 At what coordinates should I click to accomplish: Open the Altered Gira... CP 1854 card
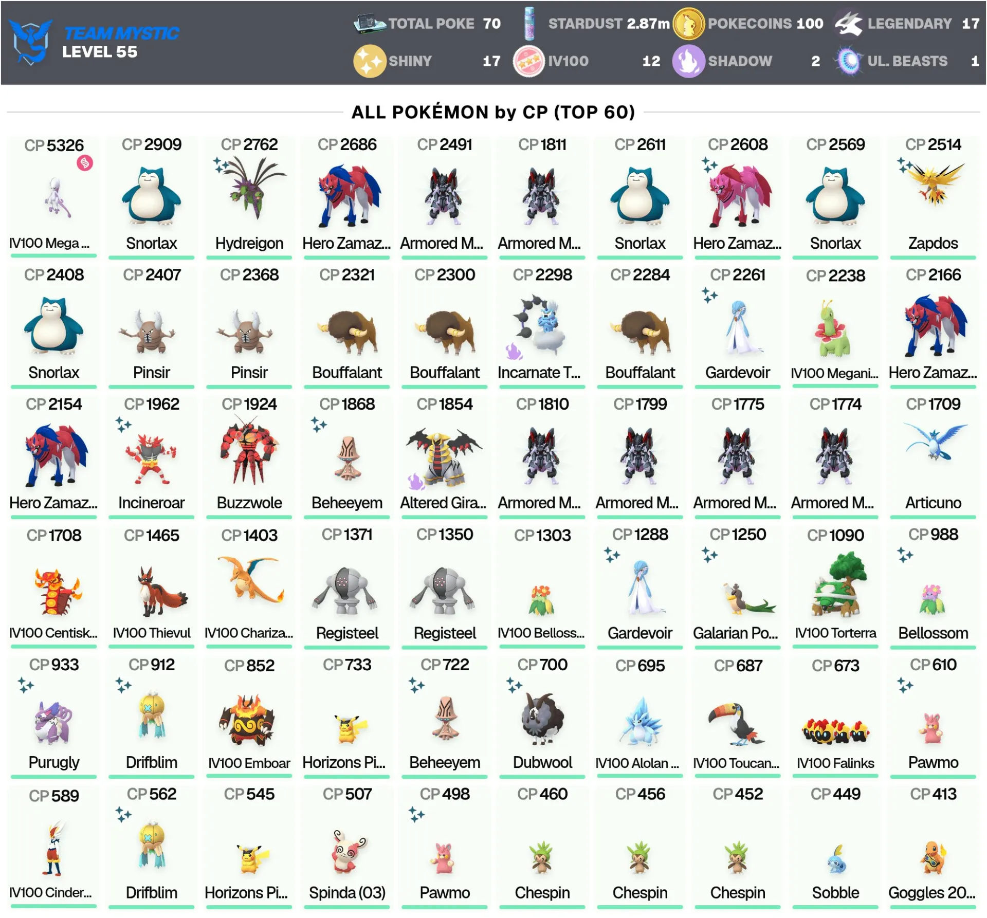tap(444, 454)
